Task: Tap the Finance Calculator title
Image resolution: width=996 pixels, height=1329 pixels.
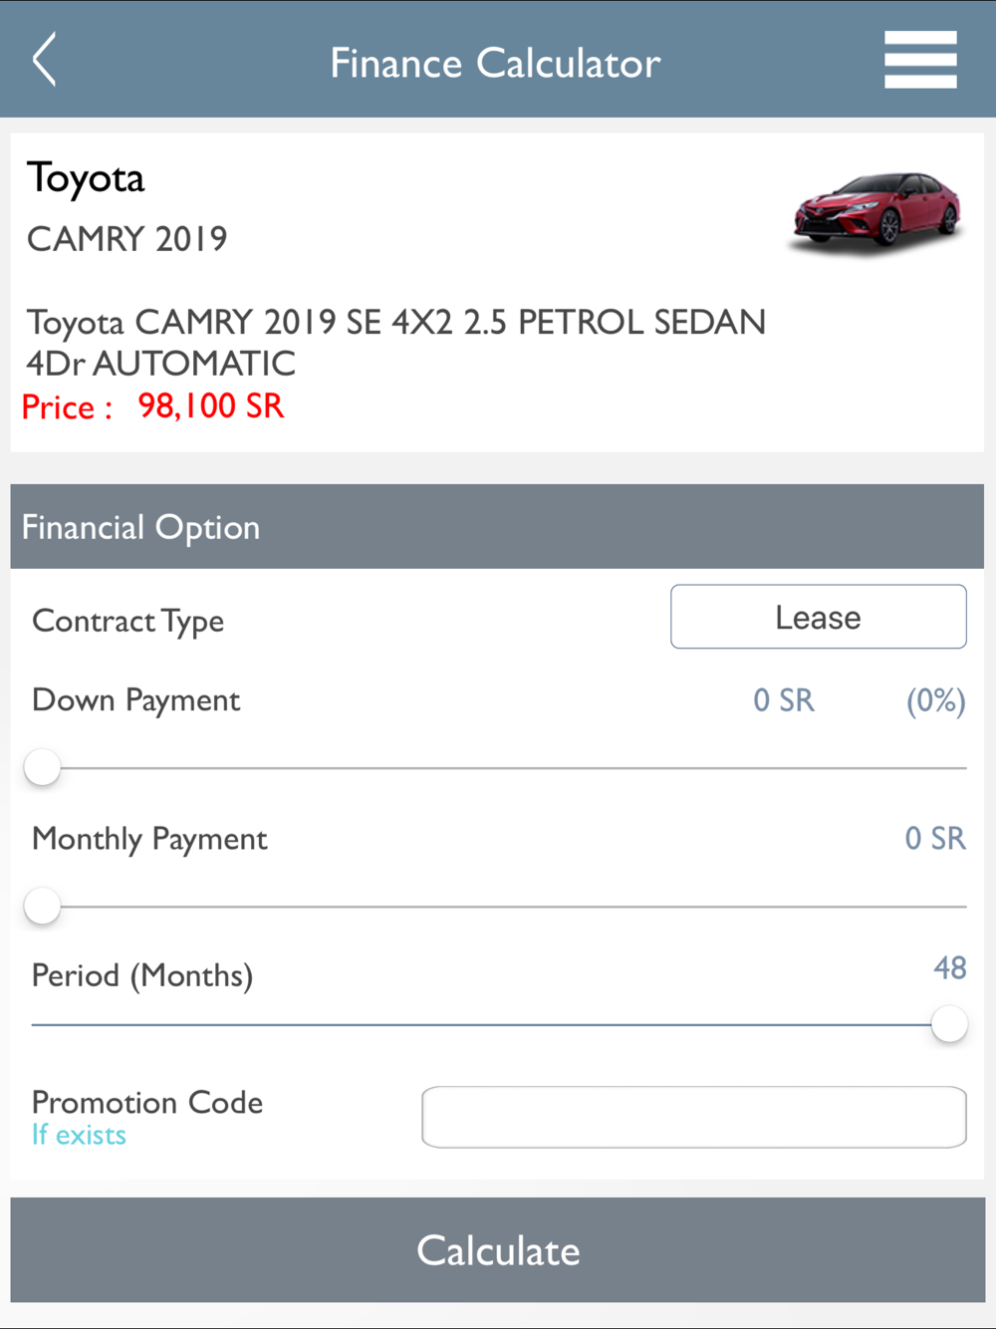Action: [495, 63]
